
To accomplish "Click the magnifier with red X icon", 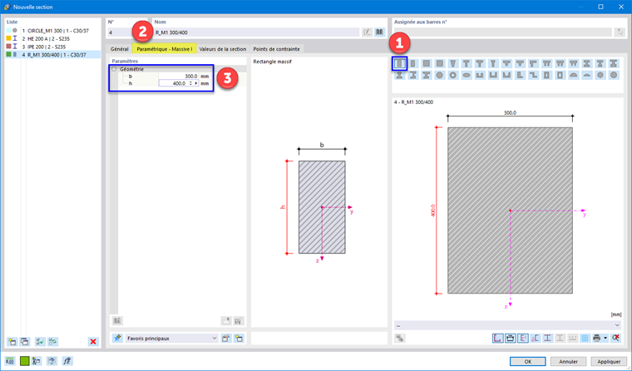I will tap(615, 338).
